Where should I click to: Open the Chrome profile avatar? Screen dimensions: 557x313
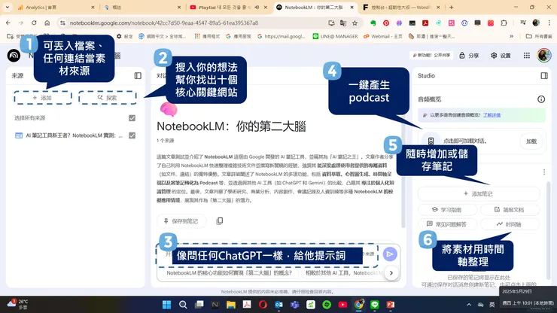536,23
